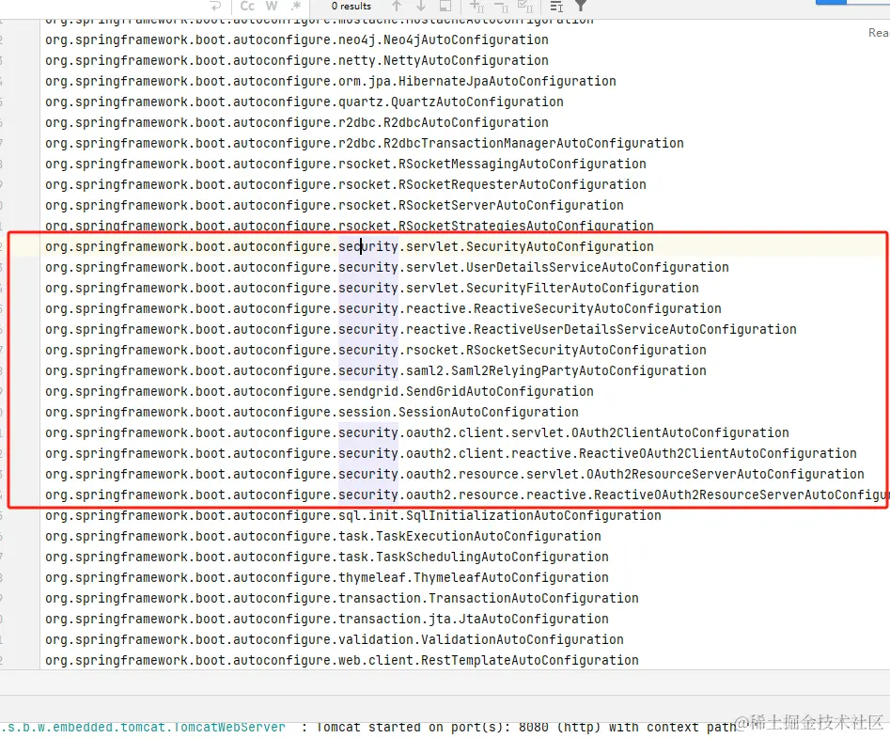Select the HibernateJpaAutoConfiguration entry
890x738 pixels.
[x=331, y=81]
